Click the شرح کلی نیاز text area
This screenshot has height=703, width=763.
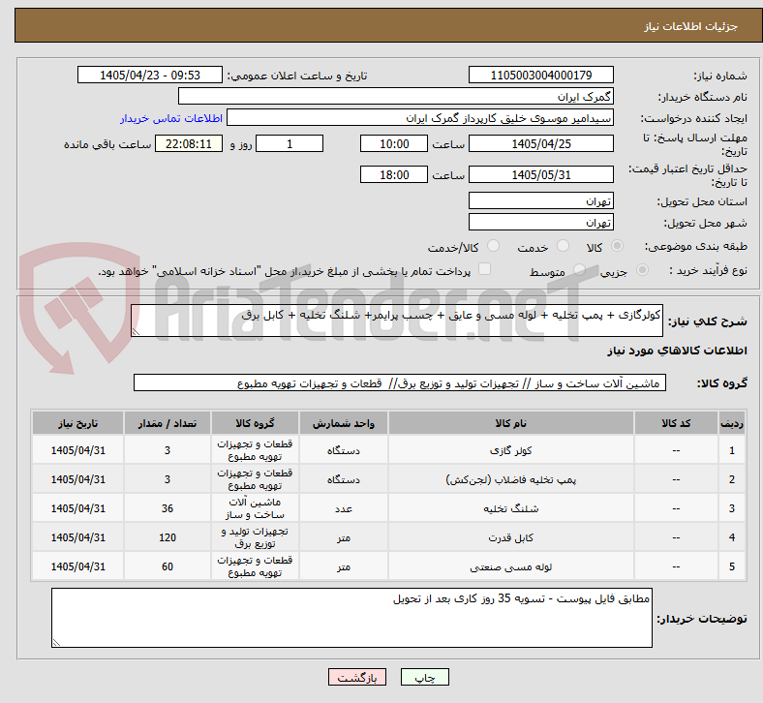397,321
